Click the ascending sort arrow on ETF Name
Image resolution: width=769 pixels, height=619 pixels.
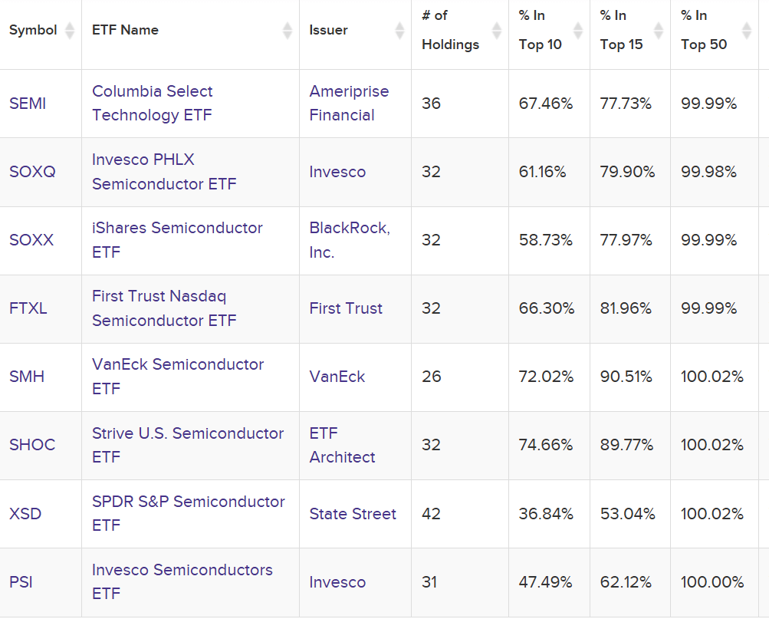[287, 25]
